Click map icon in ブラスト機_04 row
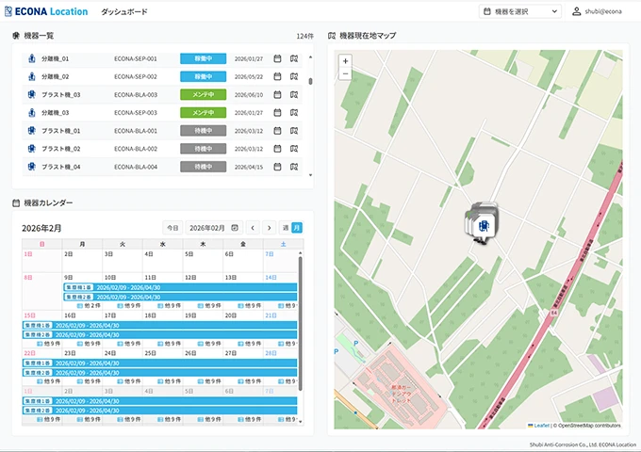Viewport: 641px width, 452px height. coord(294,167)
